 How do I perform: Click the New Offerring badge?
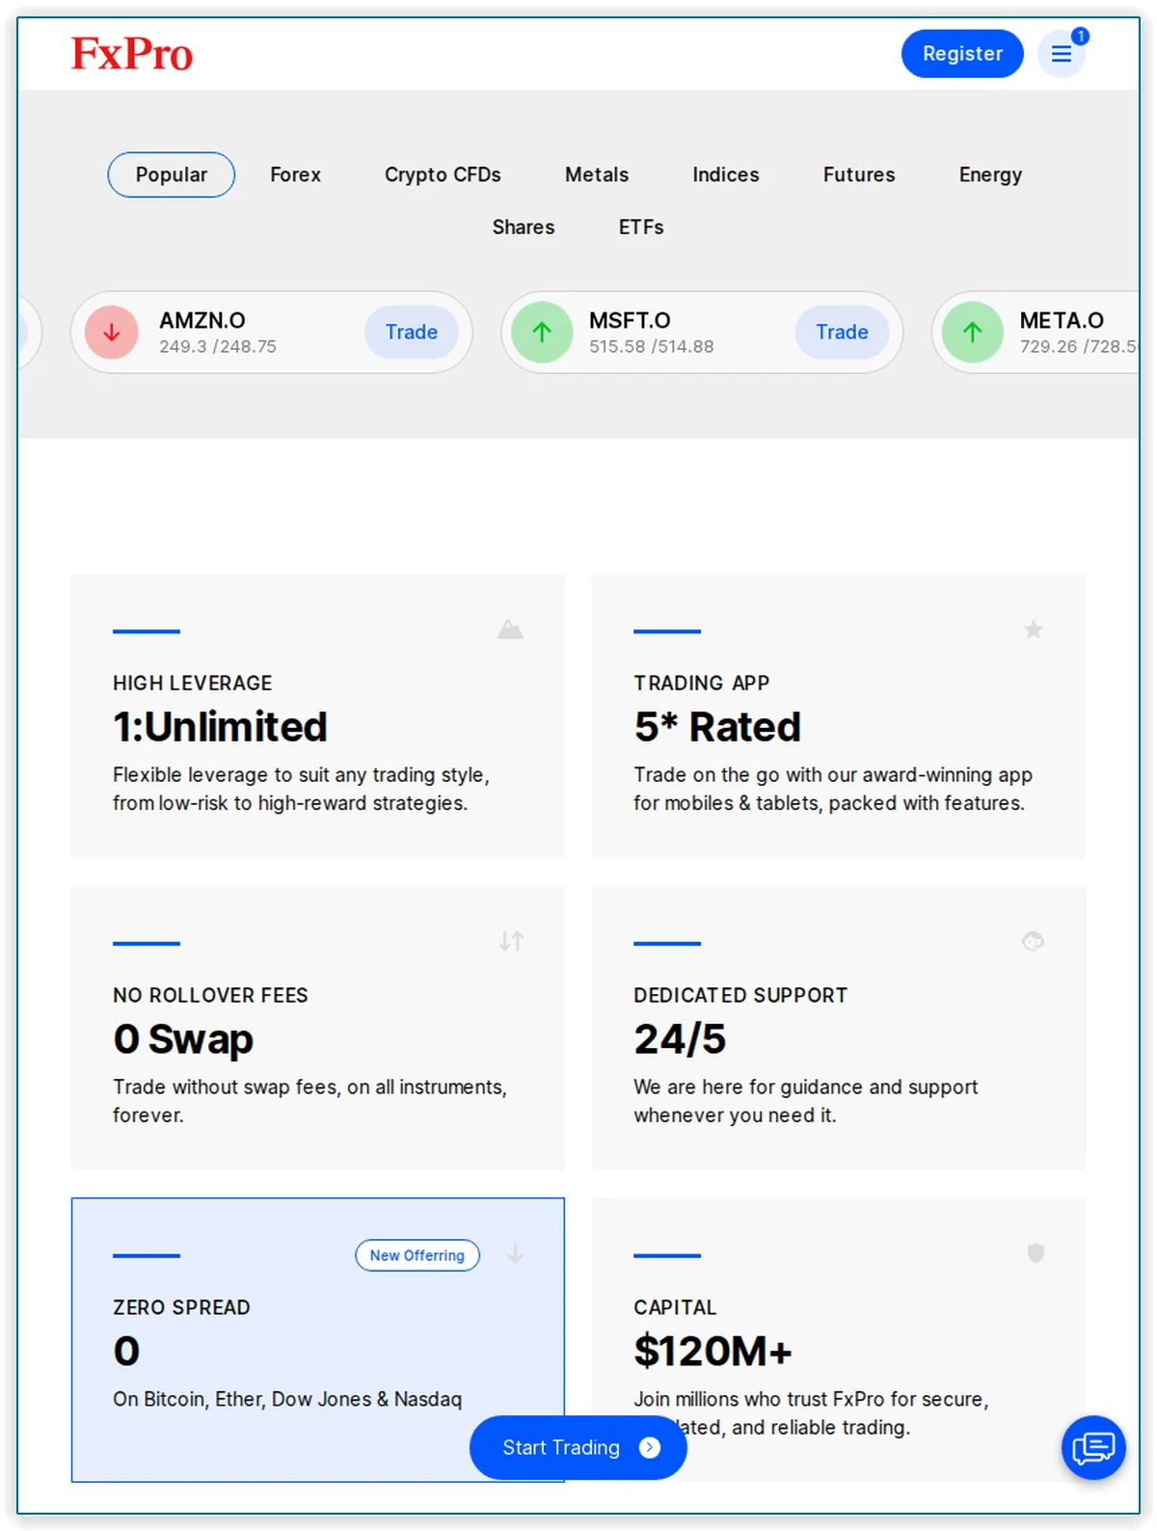coord(417,1255)
